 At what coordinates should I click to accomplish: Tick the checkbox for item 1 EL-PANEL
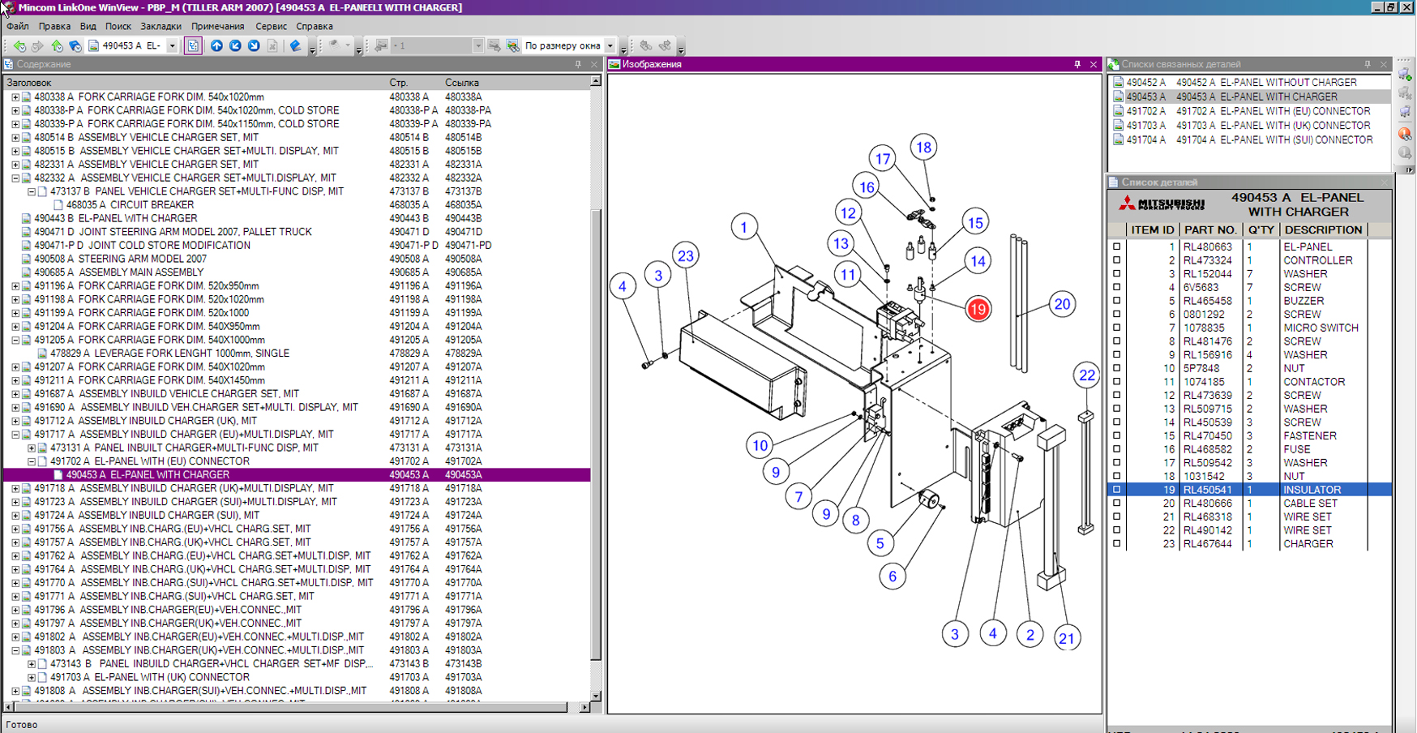(x=1117, y=247)
